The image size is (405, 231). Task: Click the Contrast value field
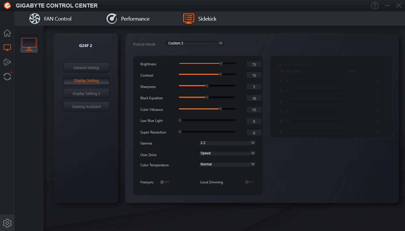(x=254, y=75)
